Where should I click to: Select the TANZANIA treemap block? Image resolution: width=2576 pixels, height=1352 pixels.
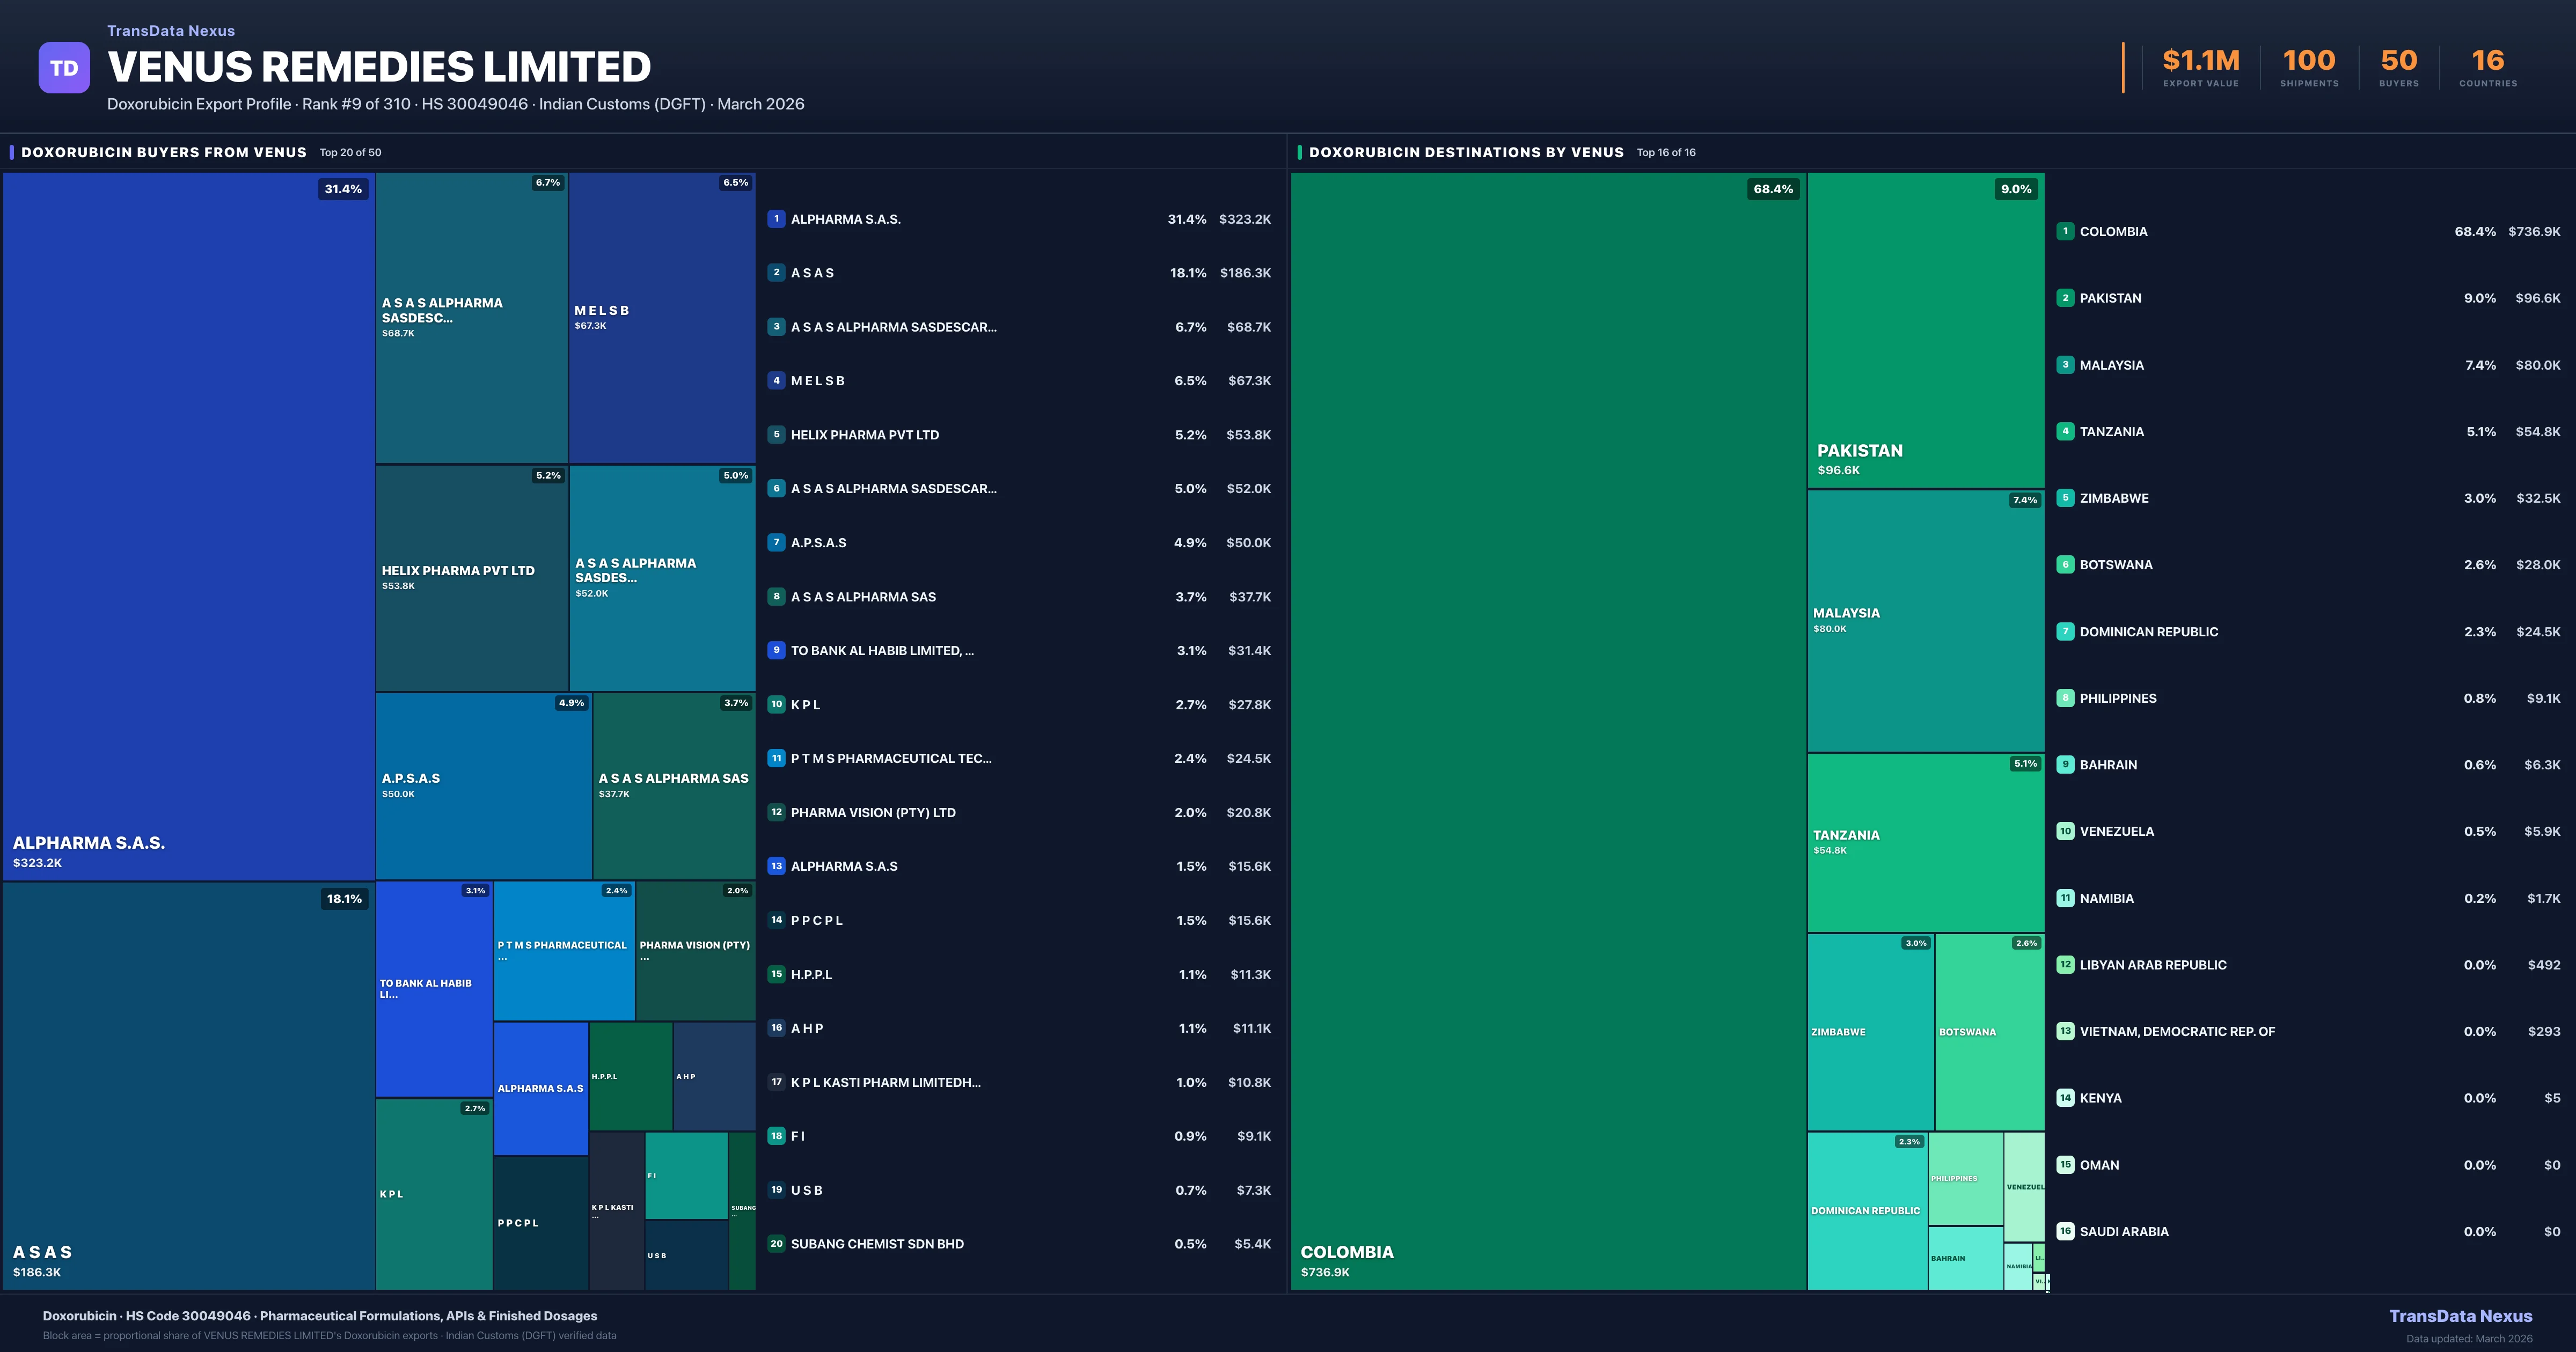(x=1925, y=842)
